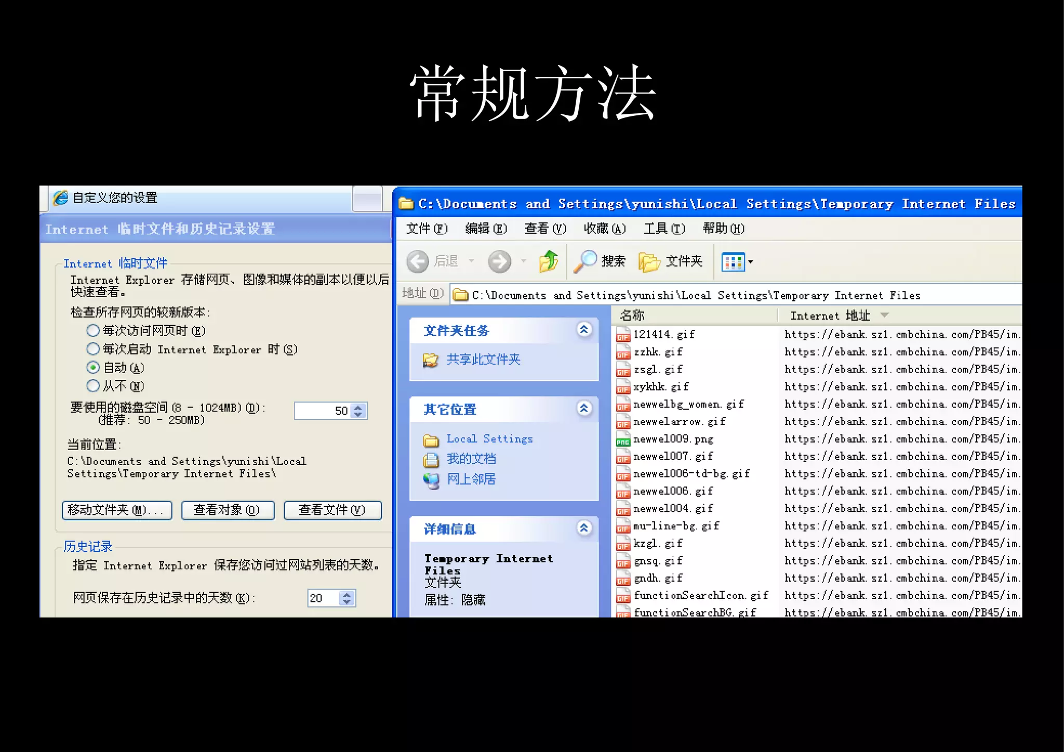Open the Views dropdown arrow
The image size is (1064, 752).
pos(750,262)
